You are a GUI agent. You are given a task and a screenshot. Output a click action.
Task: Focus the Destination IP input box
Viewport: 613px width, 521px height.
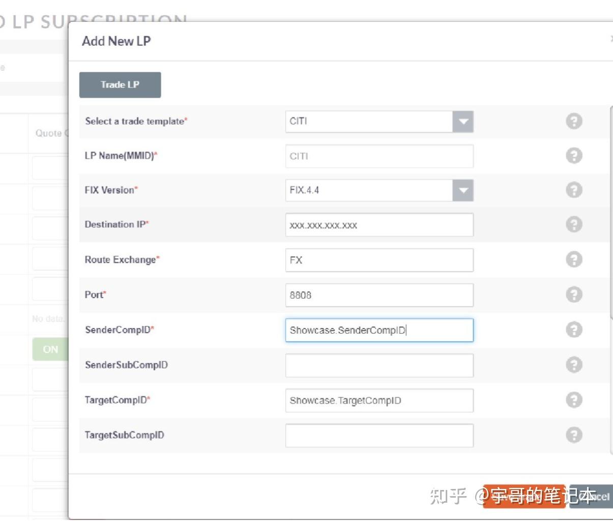(x=379, y=225)
